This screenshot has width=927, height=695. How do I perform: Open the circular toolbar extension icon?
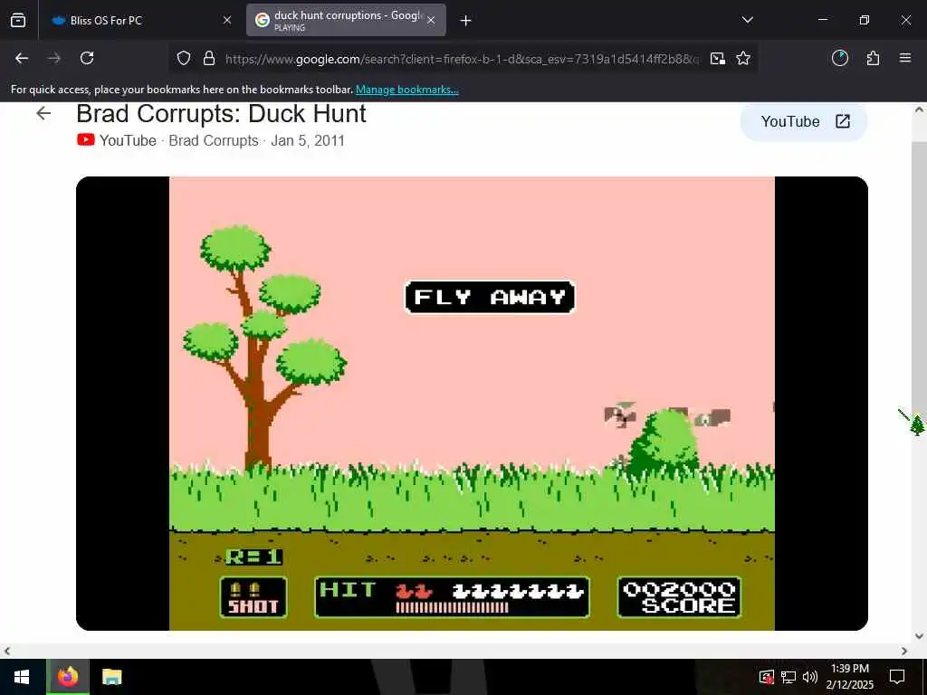pos(839,58)
